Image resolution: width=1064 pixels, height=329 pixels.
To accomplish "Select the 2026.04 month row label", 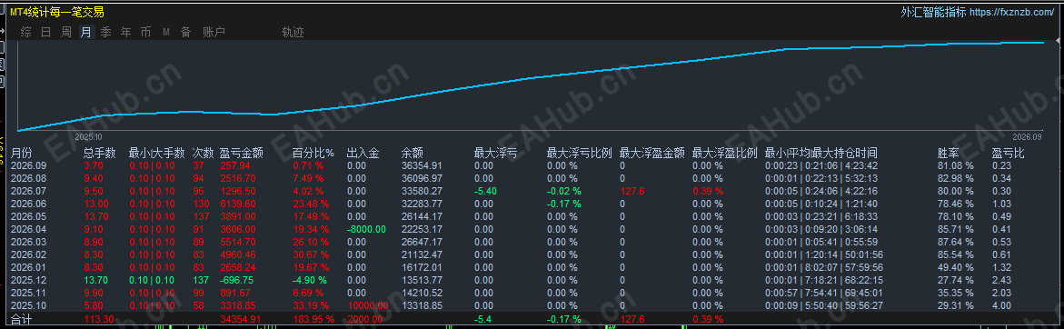I will (28, 229).
